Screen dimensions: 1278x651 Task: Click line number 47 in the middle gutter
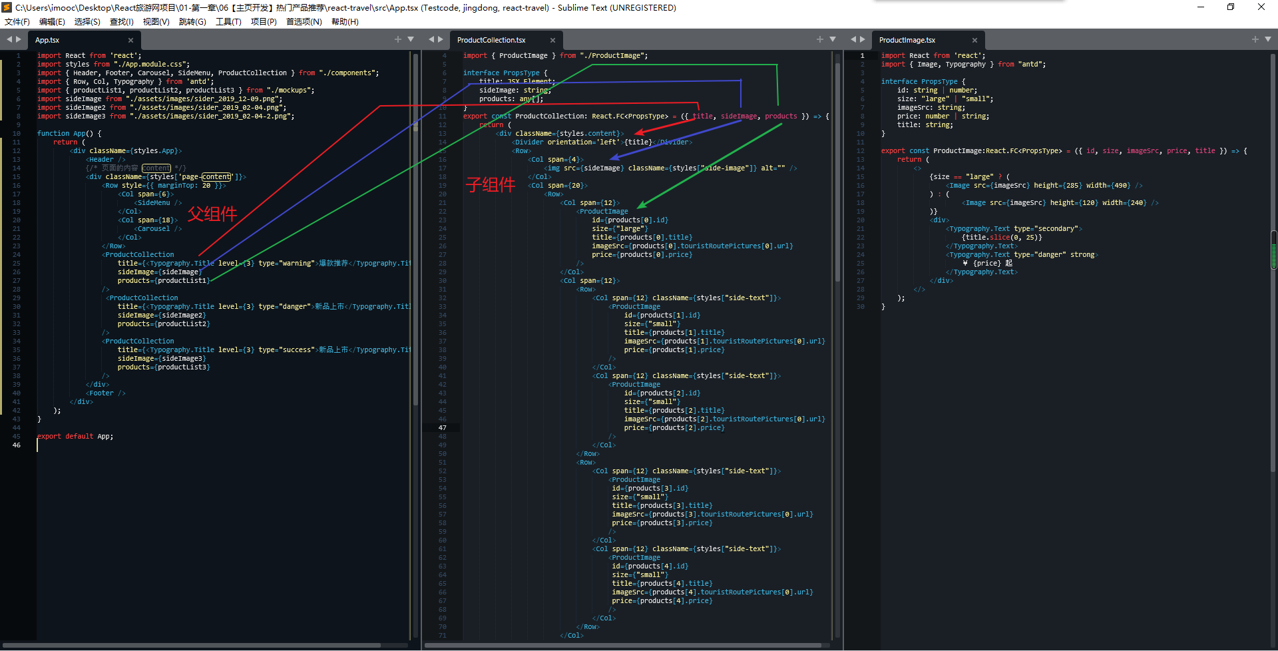pyautogui.click(x=442, y=428)
